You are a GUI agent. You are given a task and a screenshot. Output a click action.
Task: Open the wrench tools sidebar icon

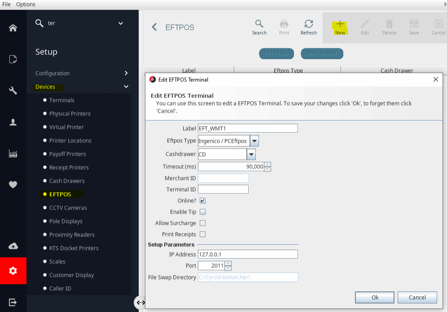(x=13, y=91)
